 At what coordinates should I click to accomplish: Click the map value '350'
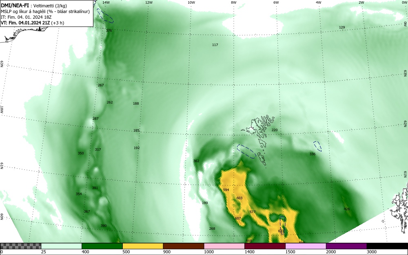pos(81,153)
